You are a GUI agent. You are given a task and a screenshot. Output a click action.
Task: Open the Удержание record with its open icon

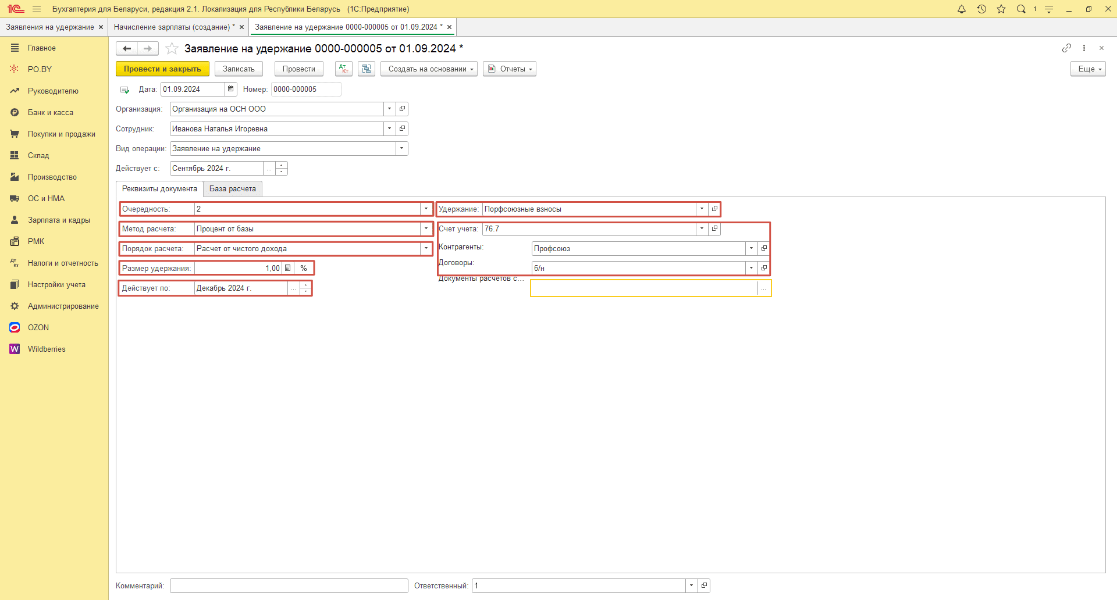click(714, 209)
